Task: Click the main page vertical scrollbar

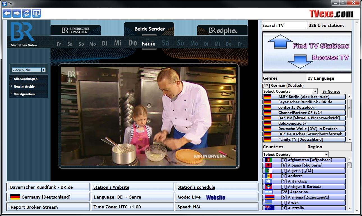Action: coord(357,116)
